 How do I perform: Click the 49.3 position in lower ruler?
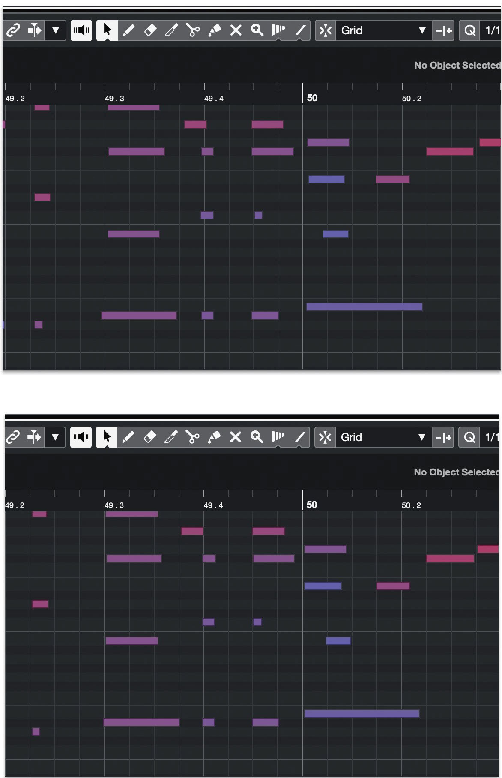pos(114,505)
